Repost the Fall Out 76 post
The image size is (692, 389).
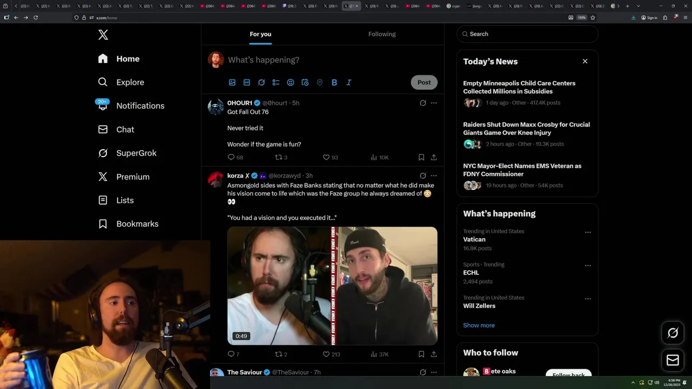[x=281, y=157]
